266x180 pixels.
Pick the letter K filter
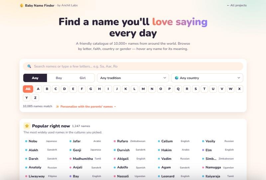(x=126, y=89)
